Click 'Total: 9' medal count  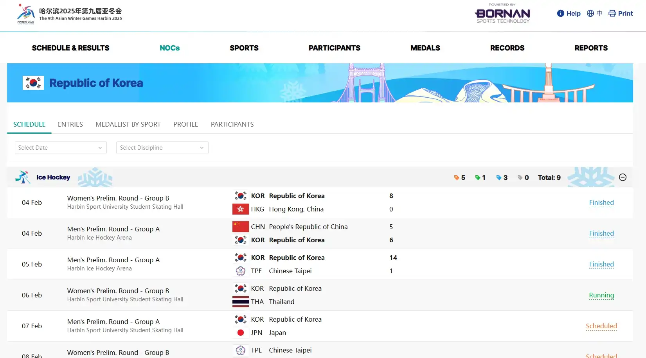549,177
